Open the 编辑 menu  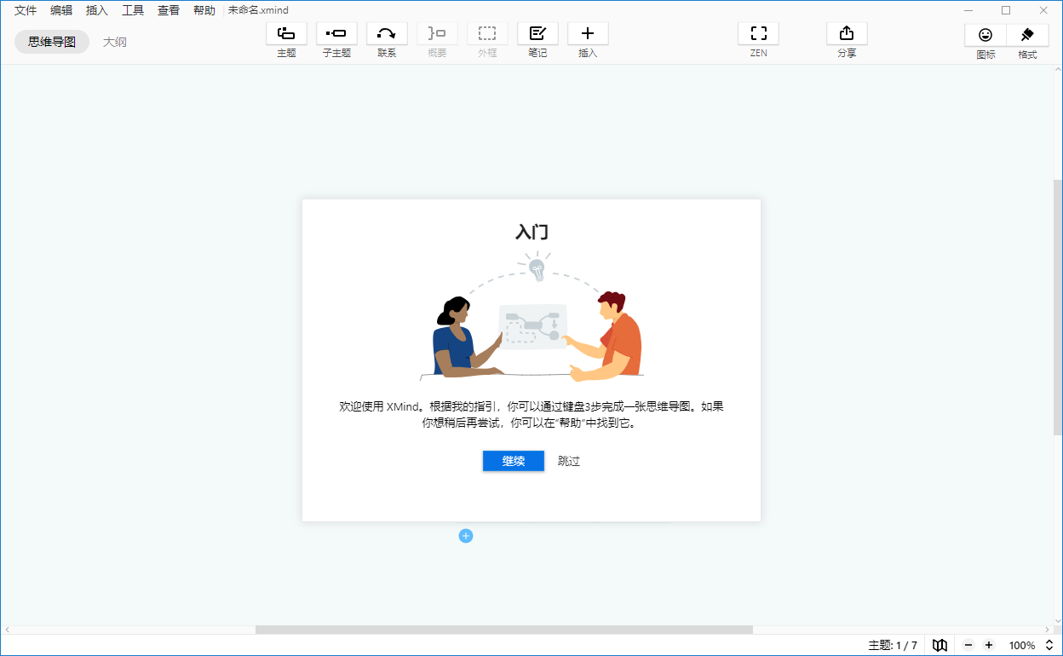(x=61, y=10)
